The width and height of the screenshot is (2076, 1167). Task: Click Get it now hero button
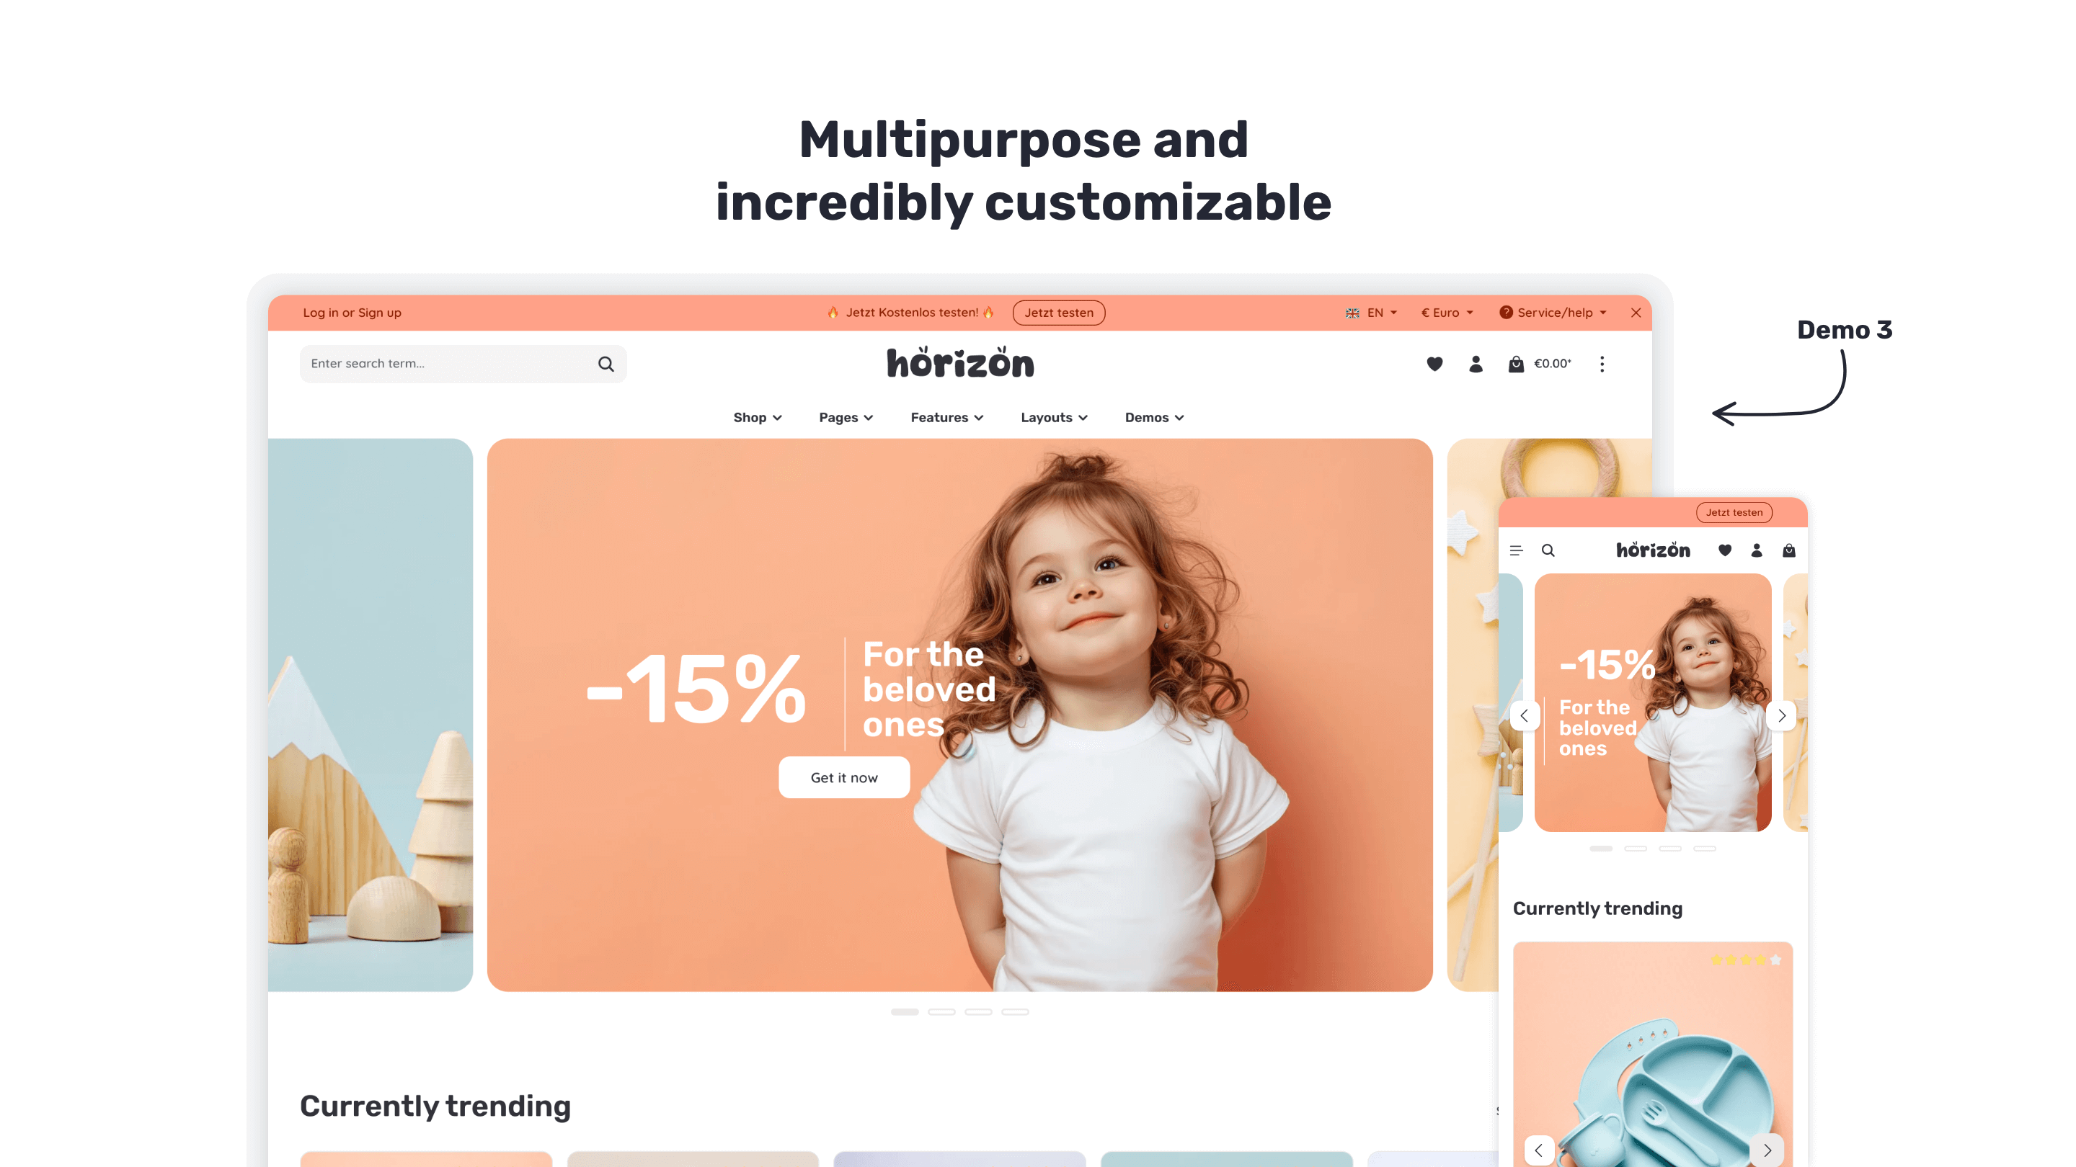click(x=844, y=777)
